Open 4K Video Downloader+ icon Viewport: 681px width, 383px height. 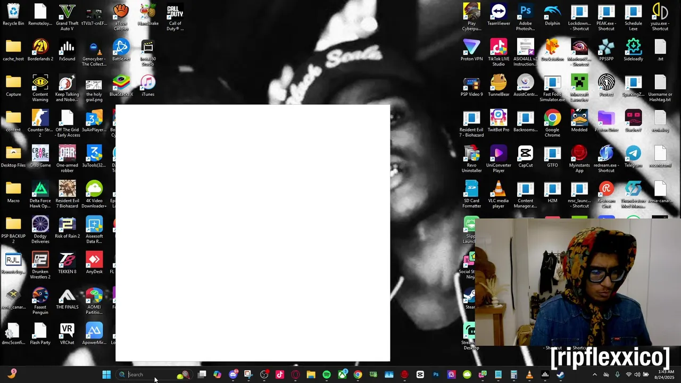94,195
